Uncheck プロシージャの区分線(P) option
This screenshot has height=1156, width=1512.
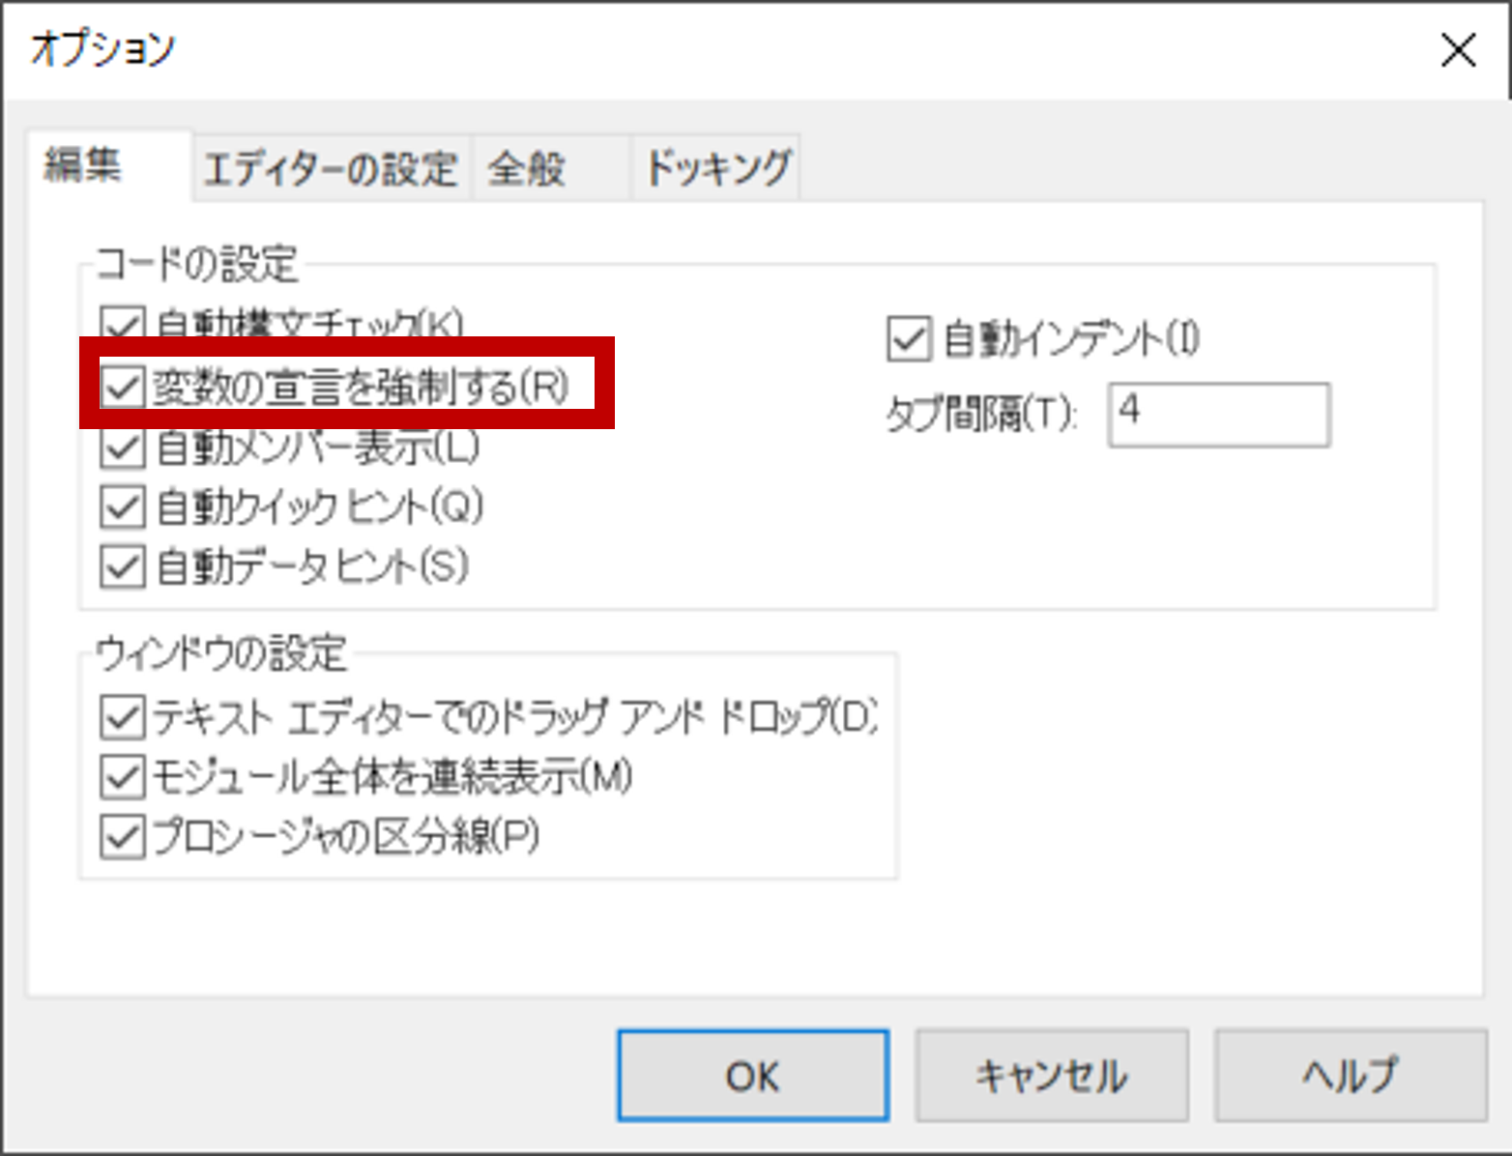tap(123, 836)
